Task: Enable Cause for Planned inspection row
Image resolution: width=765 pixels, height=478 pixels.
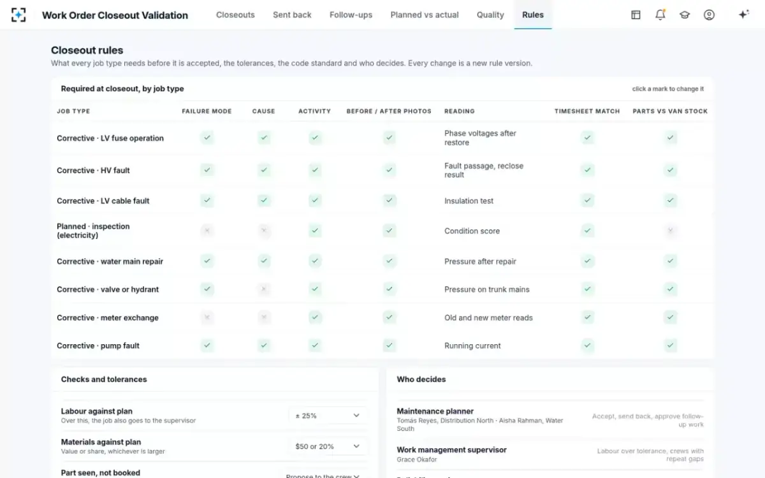Action: (x=264, y=231)
